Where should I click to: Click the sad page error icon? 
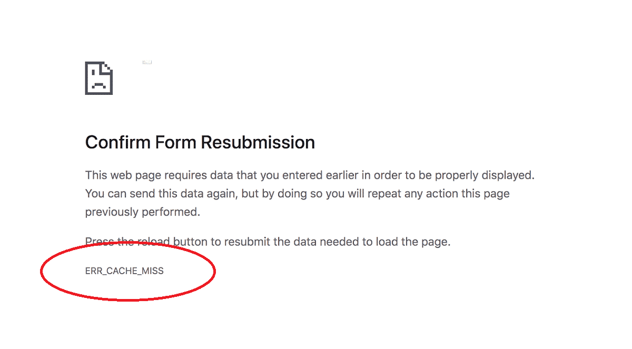pyautogui.click(x=99, y=78)
